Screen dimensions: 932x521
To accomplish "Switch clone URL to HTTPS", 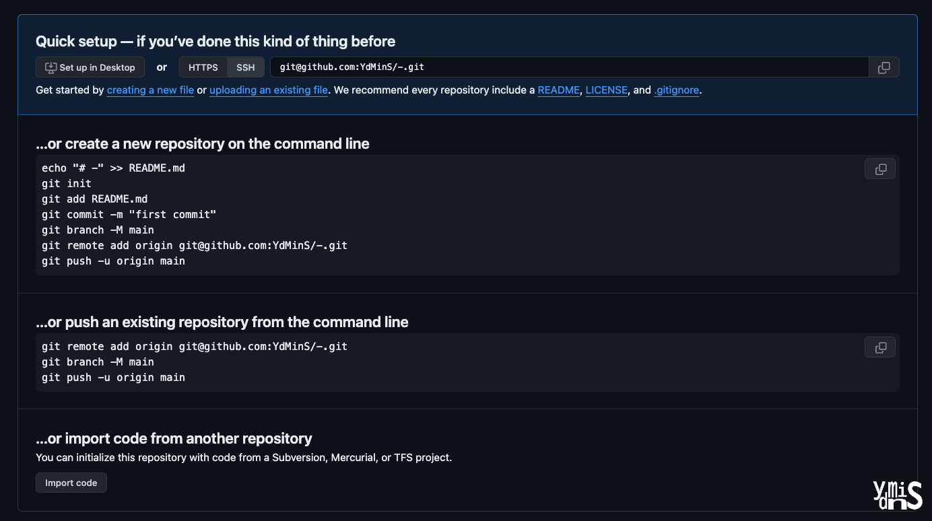I will tap(203, 67).
